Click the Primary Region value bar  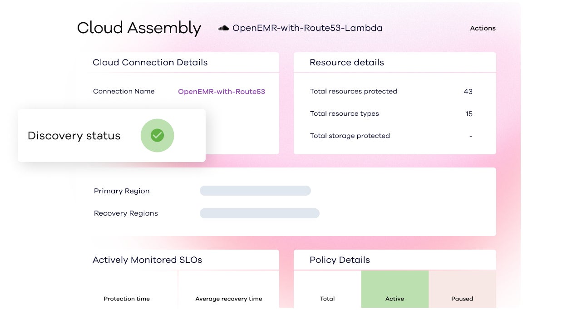point(255,191)
